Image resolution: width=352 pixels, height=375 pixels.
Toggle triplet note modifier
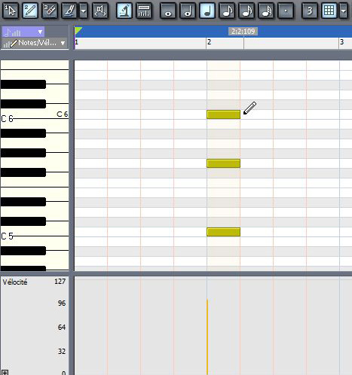click(310, 11)
